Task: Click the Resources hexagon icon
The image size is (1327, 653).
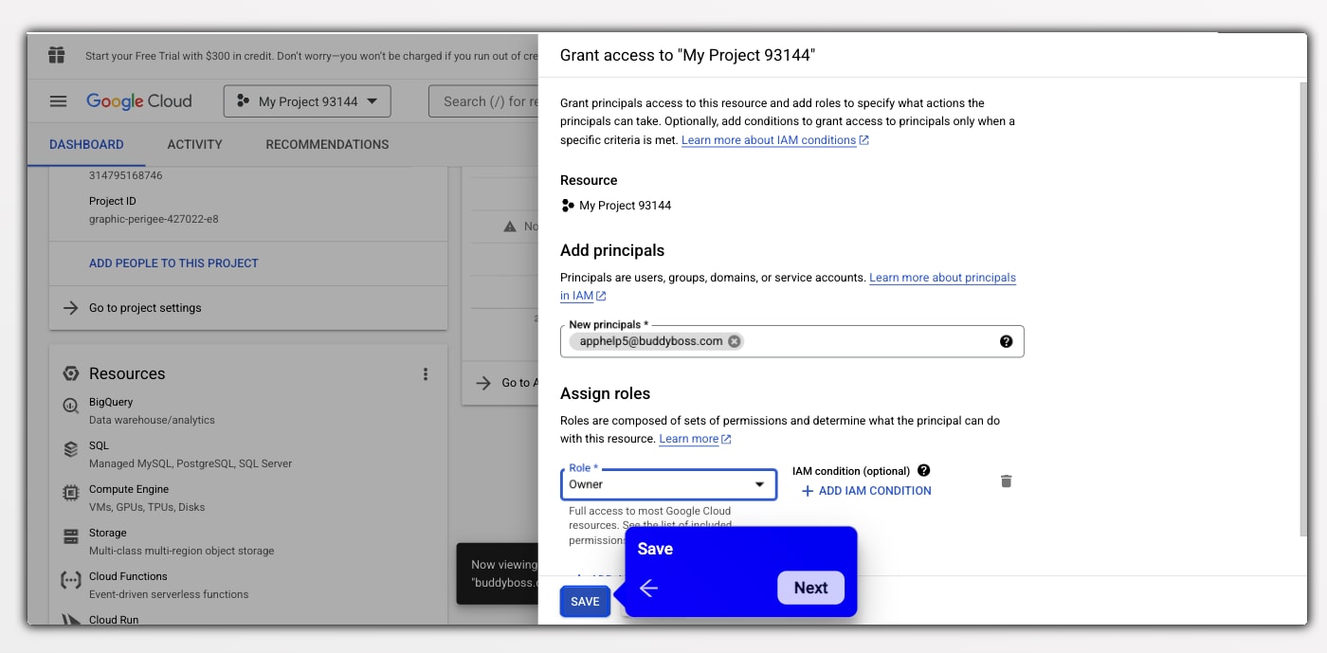Action: coord(70,373)
